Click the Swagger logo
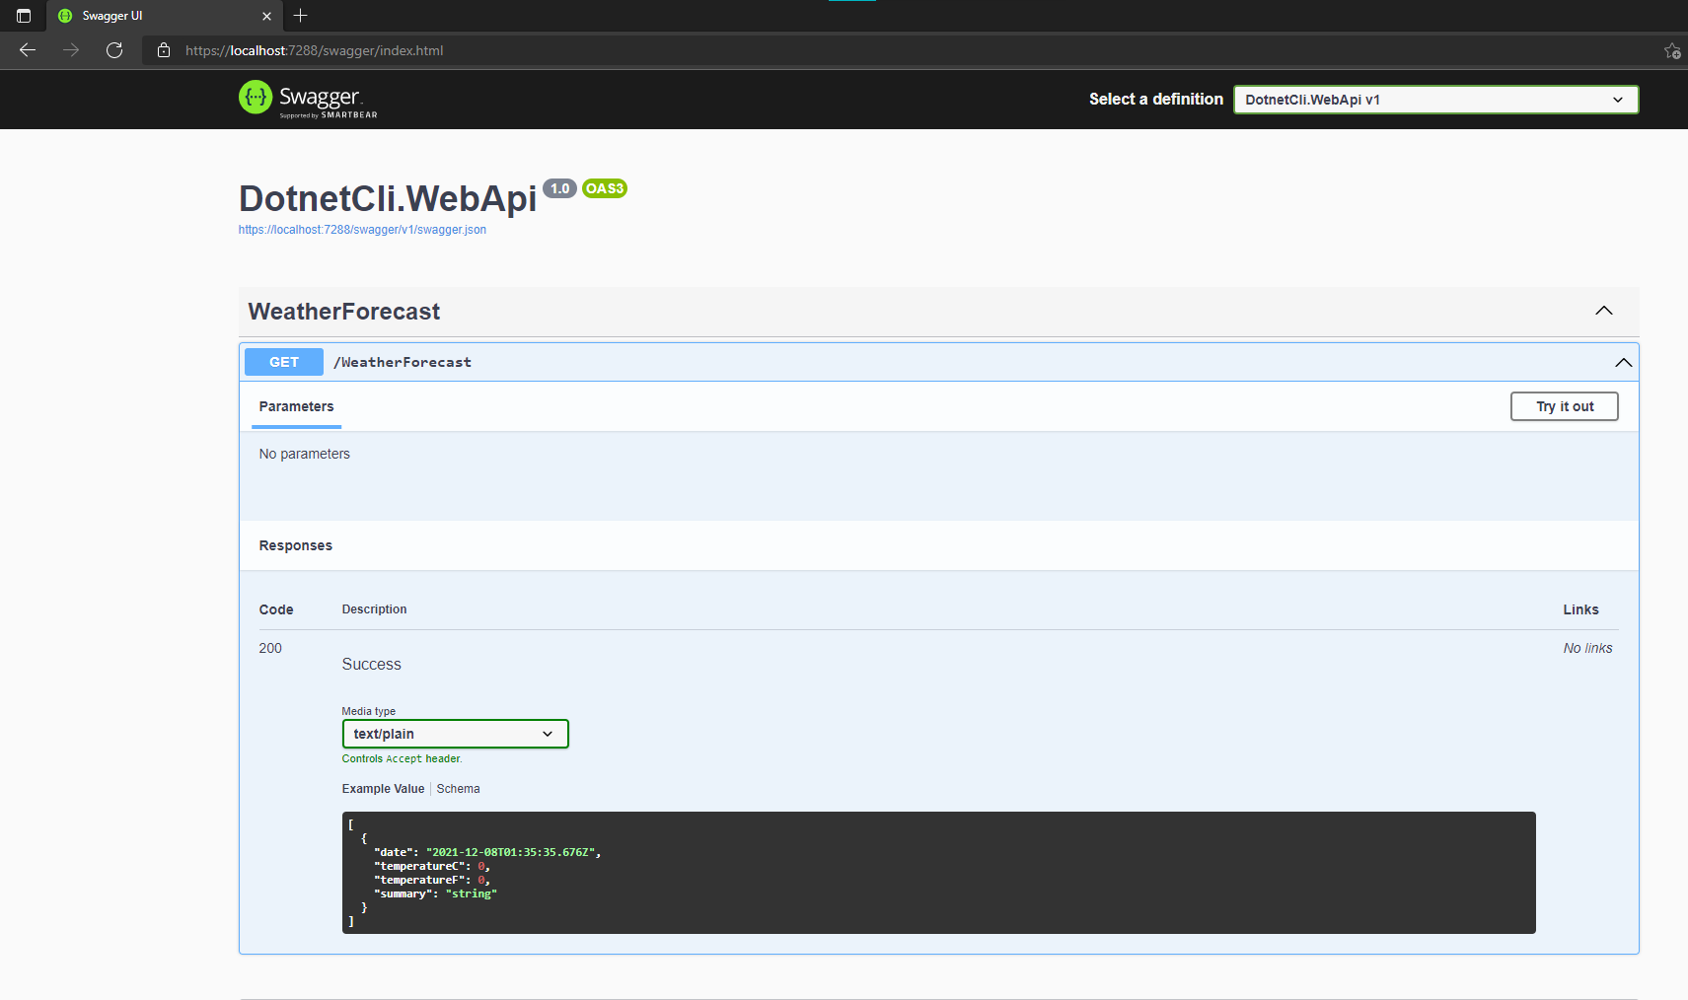This screenshot has width=1688, height=1000. coord(308,99)
